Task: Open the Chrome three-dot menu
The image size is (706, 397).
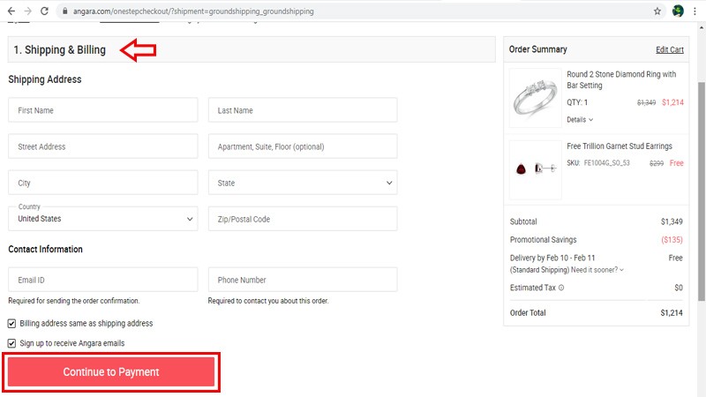Action: pyautogui.click(x=695, y=11)
